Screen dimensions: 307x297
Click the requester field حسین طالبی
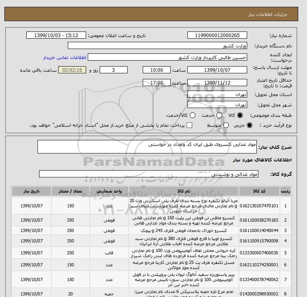point(167,57)
